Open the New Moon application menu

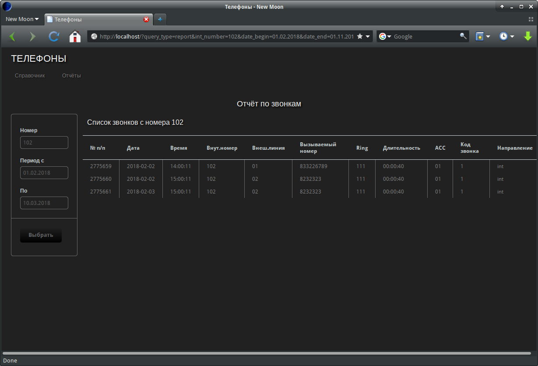point(22,19)
